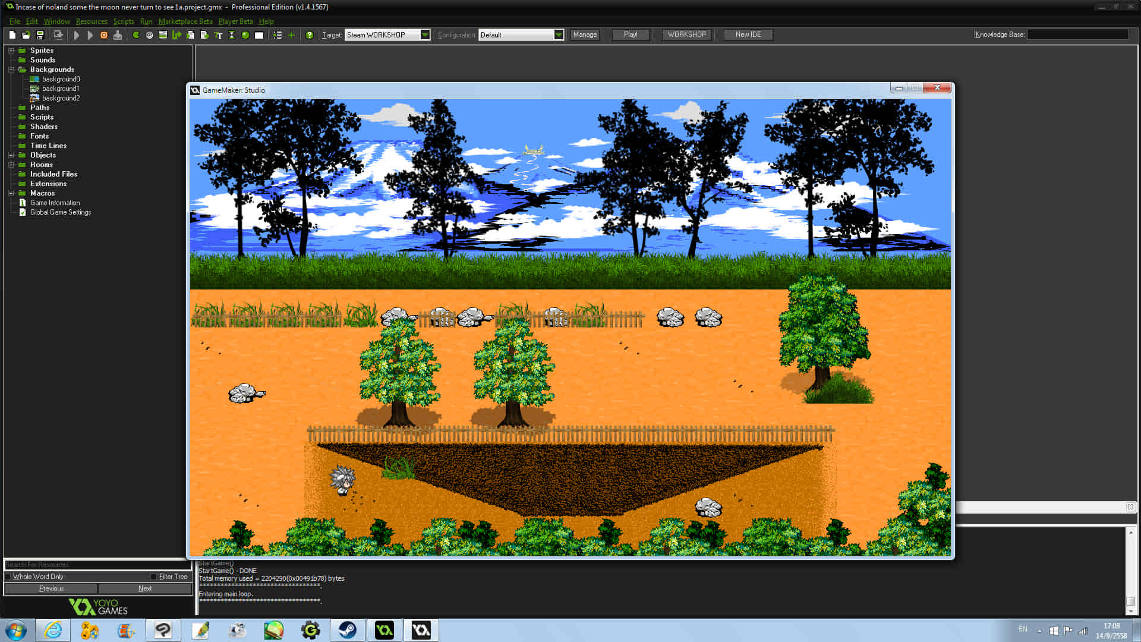Open the Resources menu
The image size is (1141, 642).
[92, 21]
